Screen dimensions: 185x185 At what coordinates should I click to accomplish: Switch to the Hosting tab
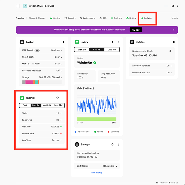tap(55, 18)
